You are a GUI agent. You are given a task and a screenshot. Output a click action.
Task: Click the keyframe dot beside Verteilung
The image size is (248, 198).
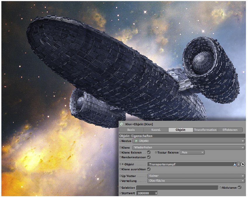(x=120, y=181)
